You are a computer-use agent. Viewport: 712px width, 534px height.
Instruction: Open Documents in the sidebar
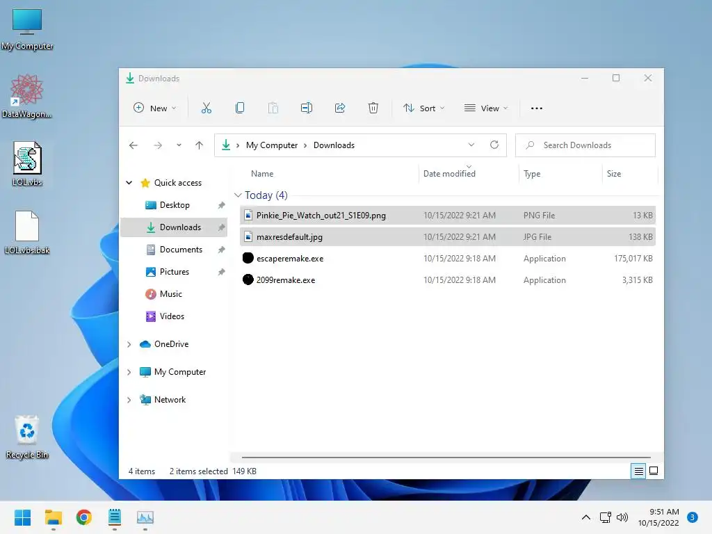181,250
